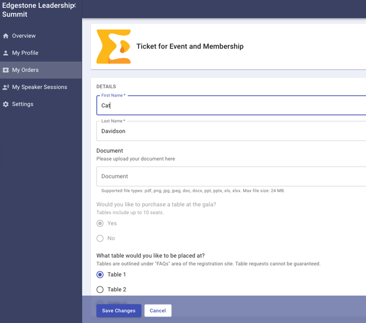366x323 pixels.
Task: Choose No for gala table purchase
Action: (100, 238)
